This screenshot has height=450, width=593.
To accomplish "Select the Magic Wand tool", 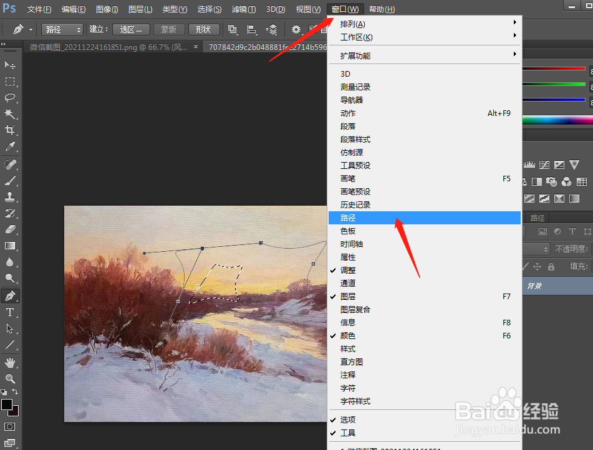I will [10, 114].
